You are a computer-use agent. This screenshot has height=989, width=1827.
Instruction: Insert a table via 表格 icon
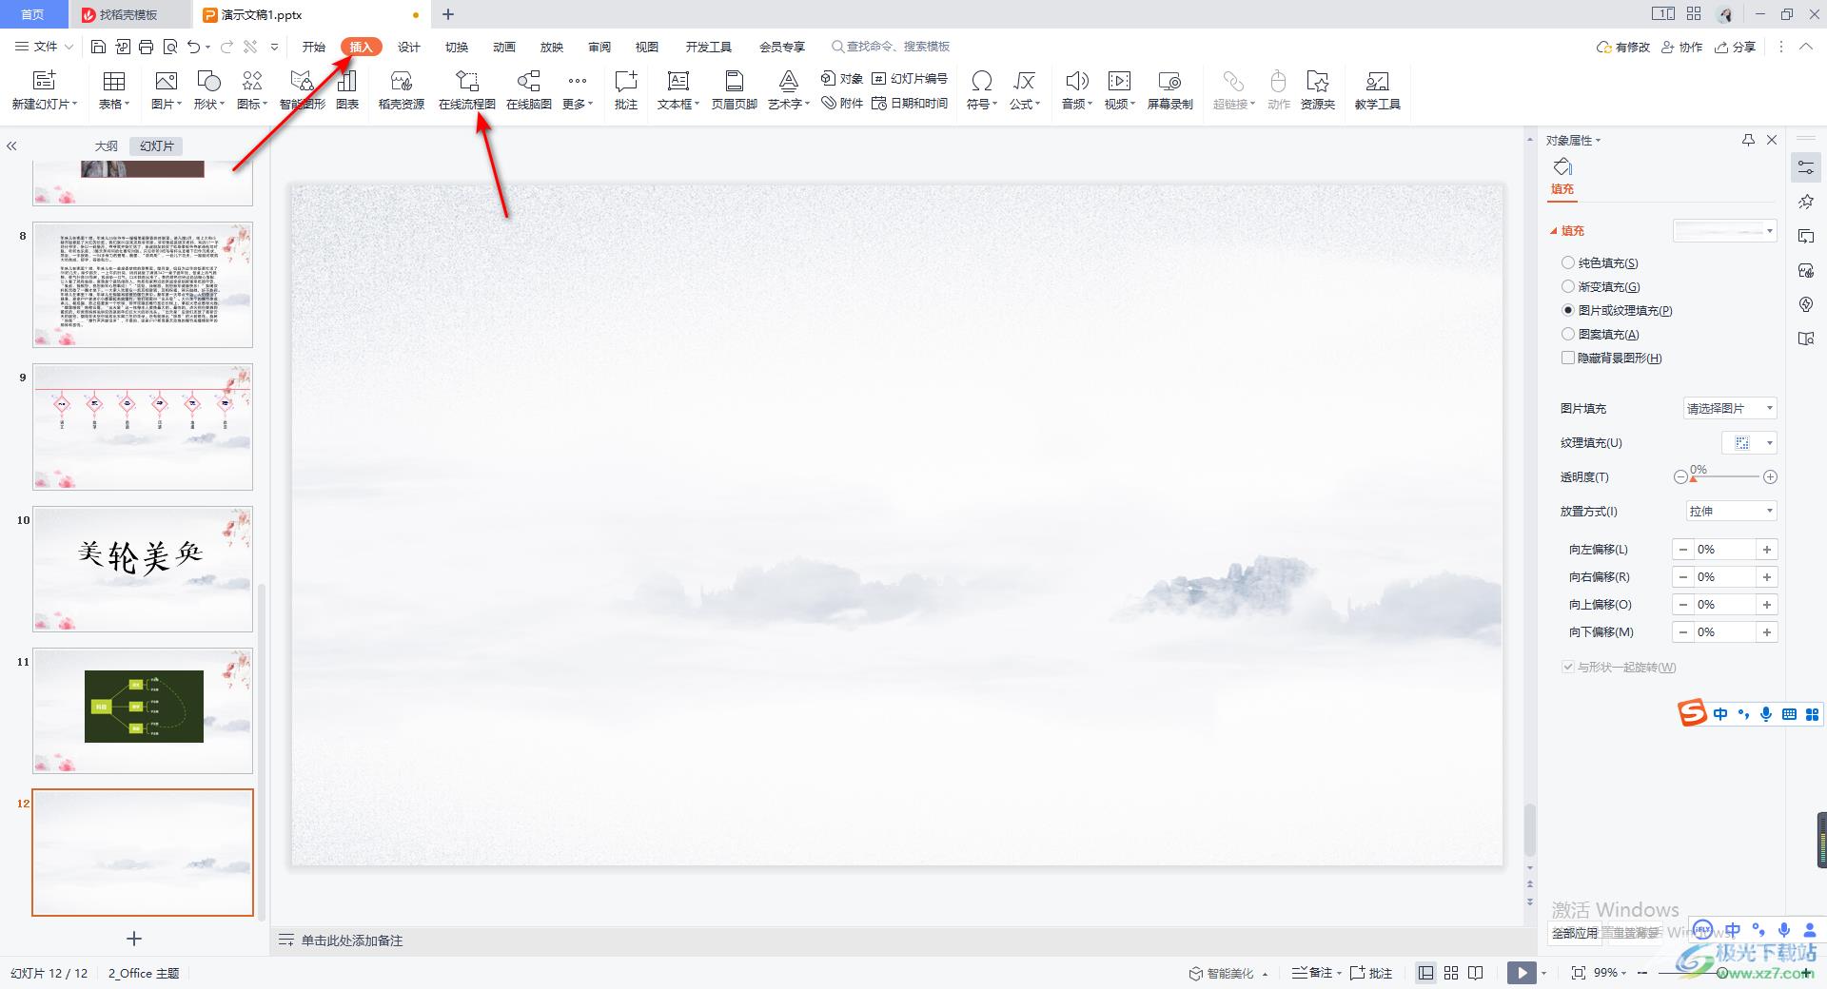[x=114, y=90]
